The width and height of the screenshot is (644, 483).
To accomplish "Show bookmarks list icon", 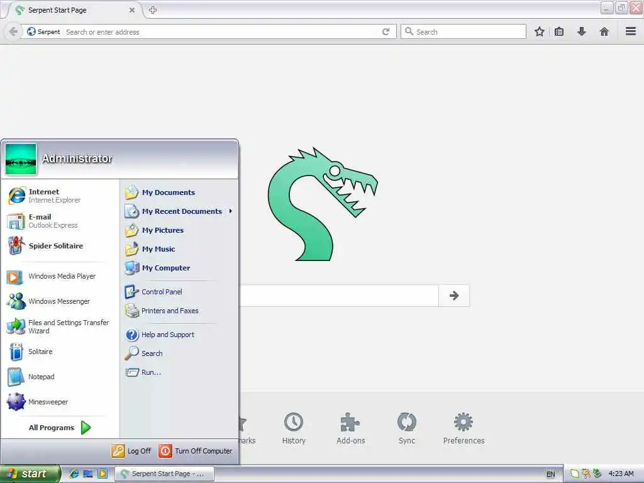I will coord(559,31).
